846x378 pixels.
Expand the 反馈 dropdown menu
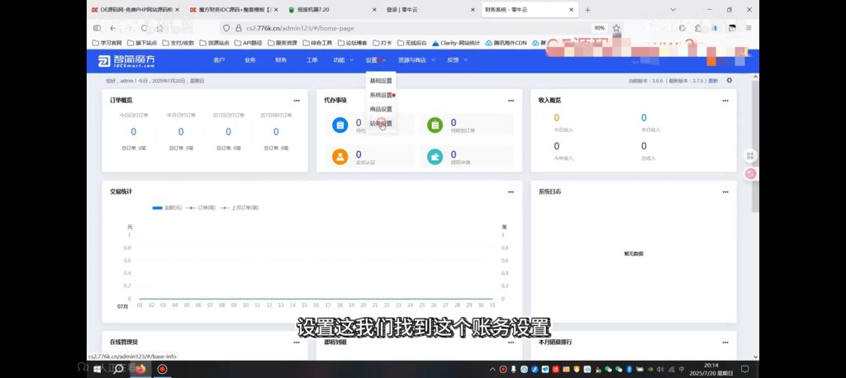[x=457, y=60]
